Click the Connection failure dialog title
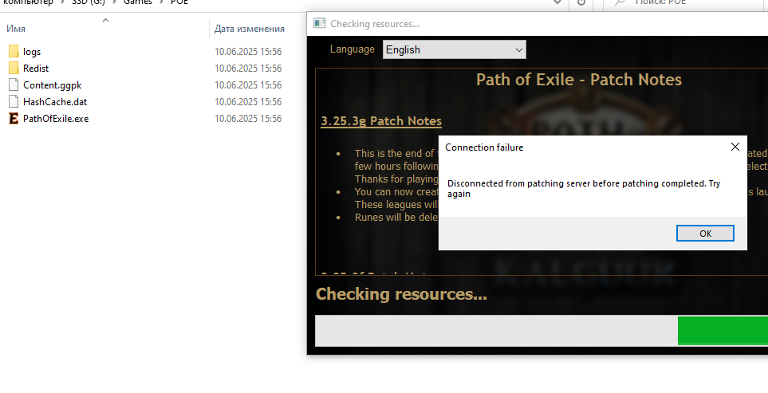768x393 pixels. [484, 147]
